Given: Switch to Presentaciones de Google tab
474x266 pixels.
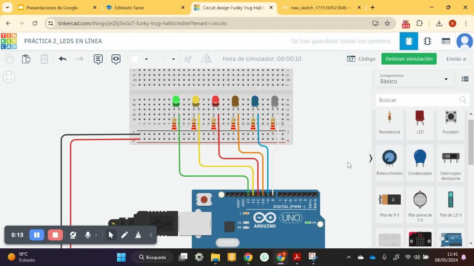Looking at the screenshot, I should (x=57, y=7).
